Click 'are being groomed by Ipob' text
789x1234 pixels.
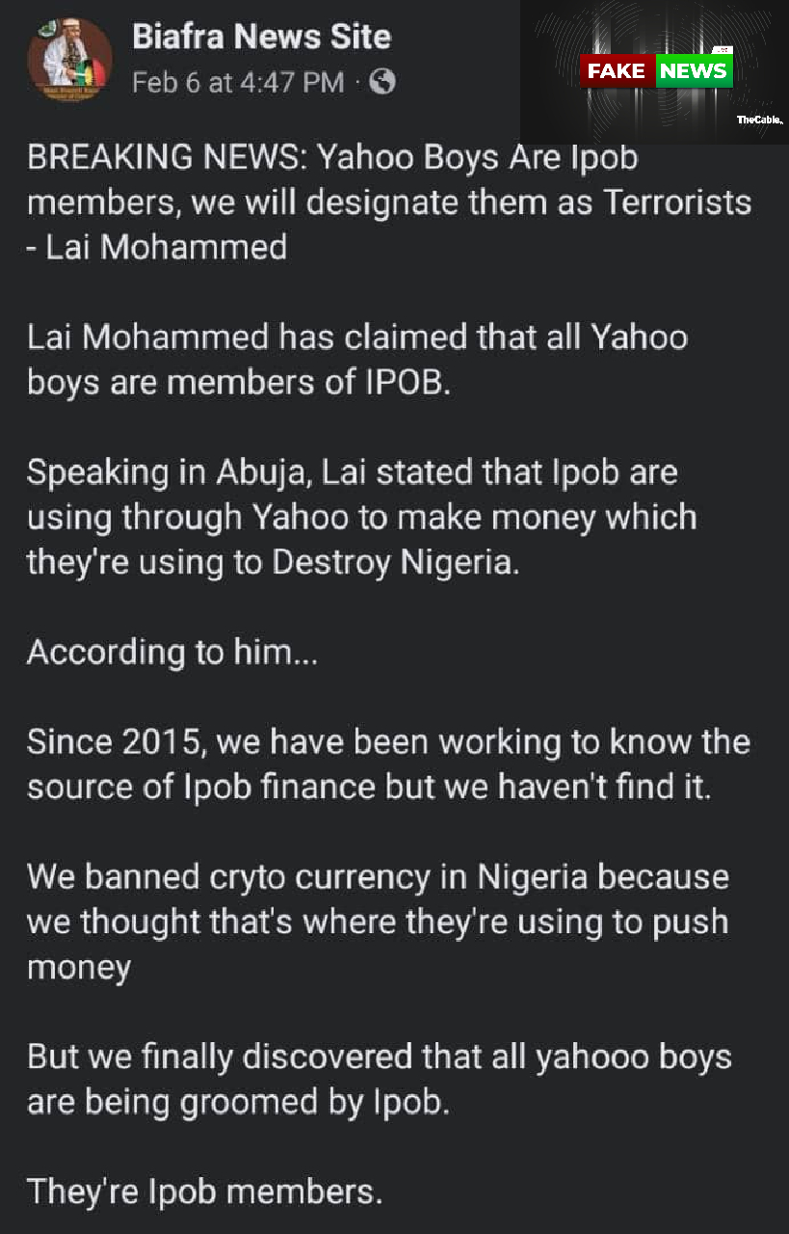pos(238,1101)
